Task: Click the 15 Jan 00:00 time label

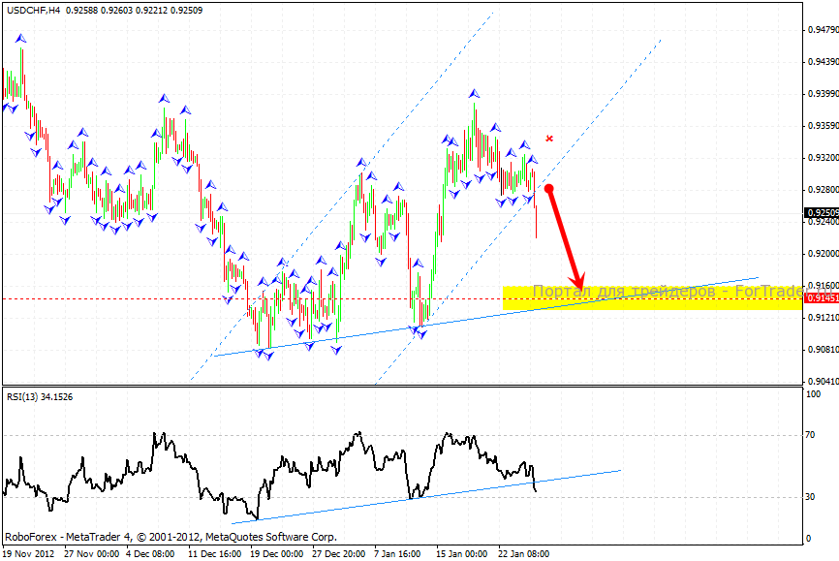Action: [462, 553]
